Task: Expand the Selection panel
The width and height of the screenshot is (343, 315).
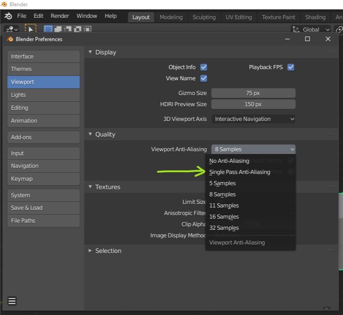Action: 90,250
